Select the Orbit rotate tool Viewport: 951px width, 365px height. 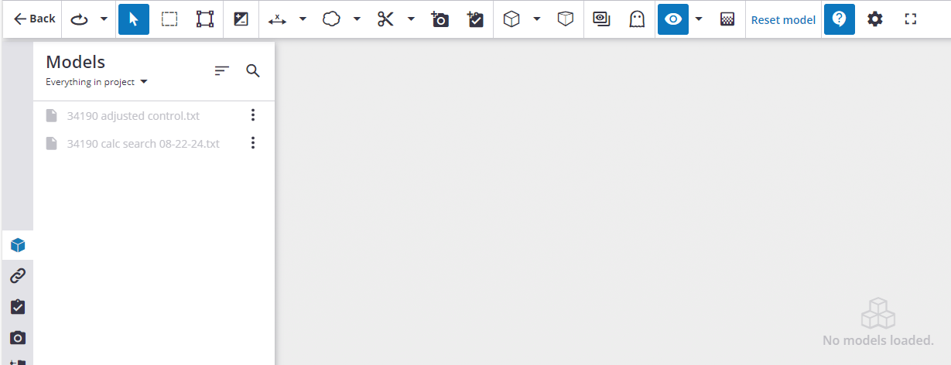[x=79, y=19]
